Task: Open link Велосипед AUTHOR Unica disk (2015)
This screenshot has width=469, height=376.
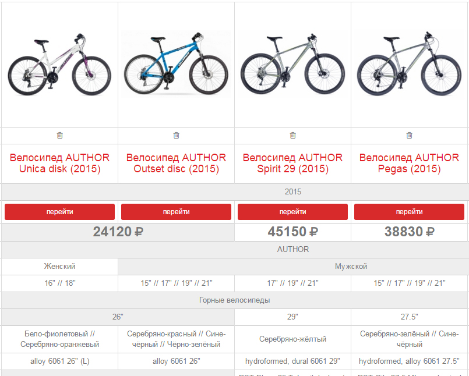Action: coord(59,163)
